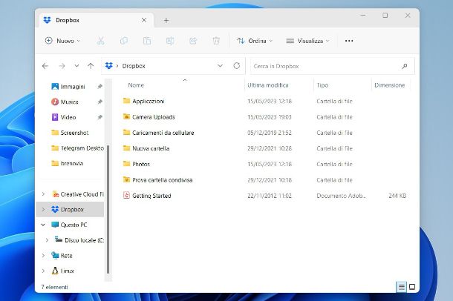Click pin icon next to Immagini
Image resolution: width=453 pixels, height=301 pixels.
pos(100,86)
